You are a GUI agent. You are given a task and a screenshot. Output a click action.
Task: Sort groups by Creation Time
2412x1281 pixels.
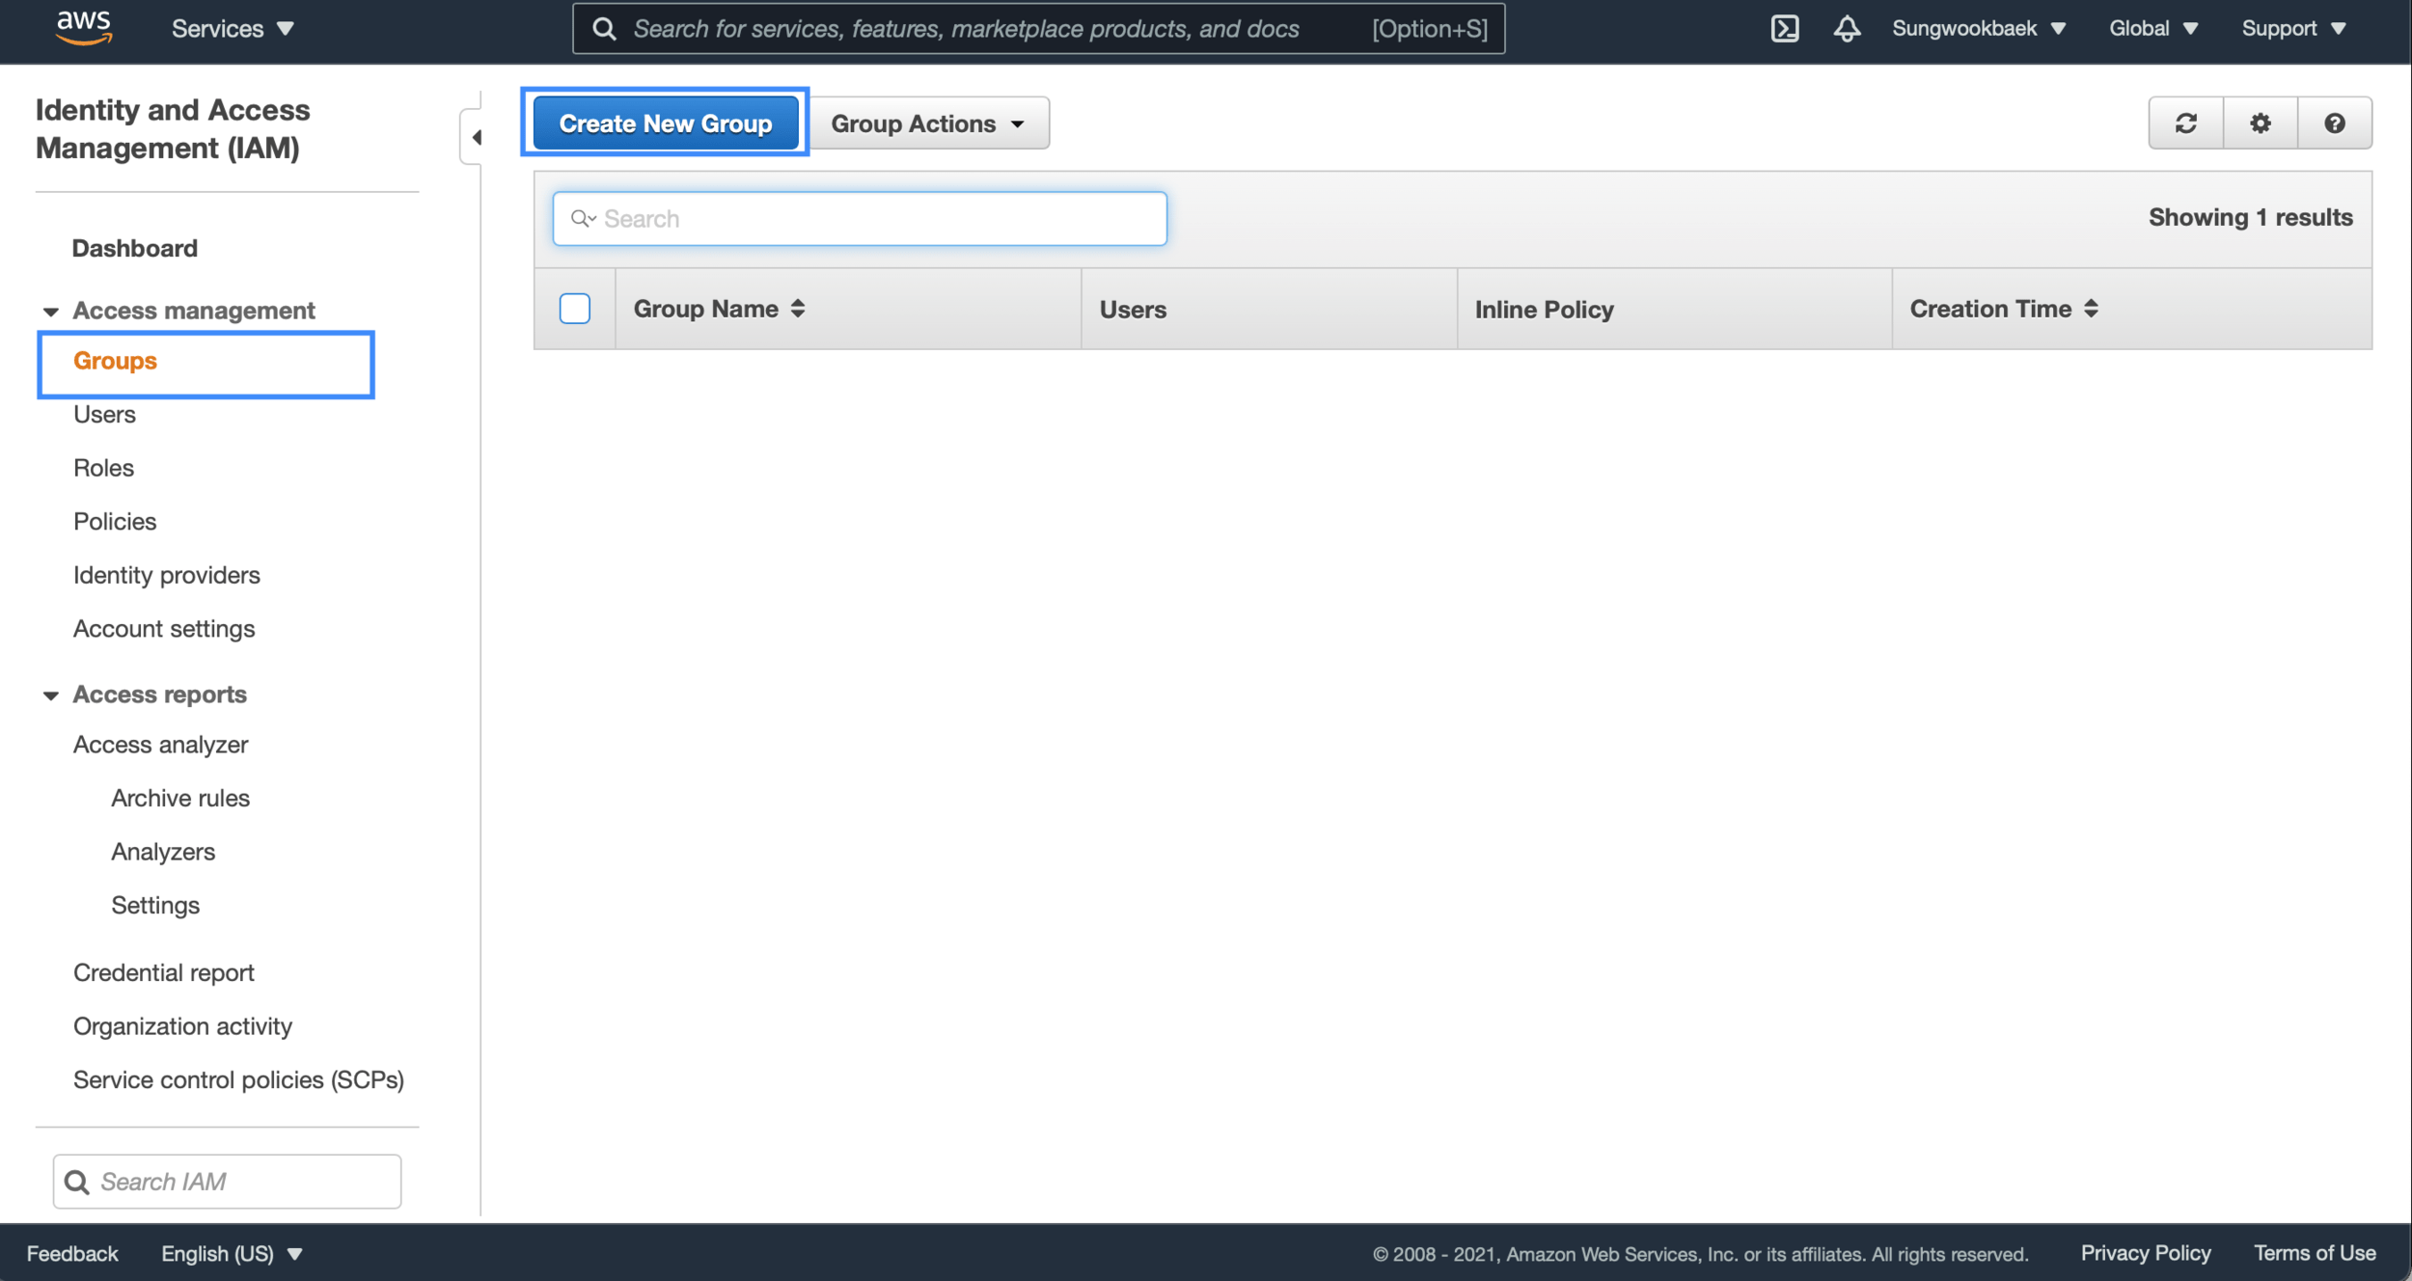[2091, 309]
